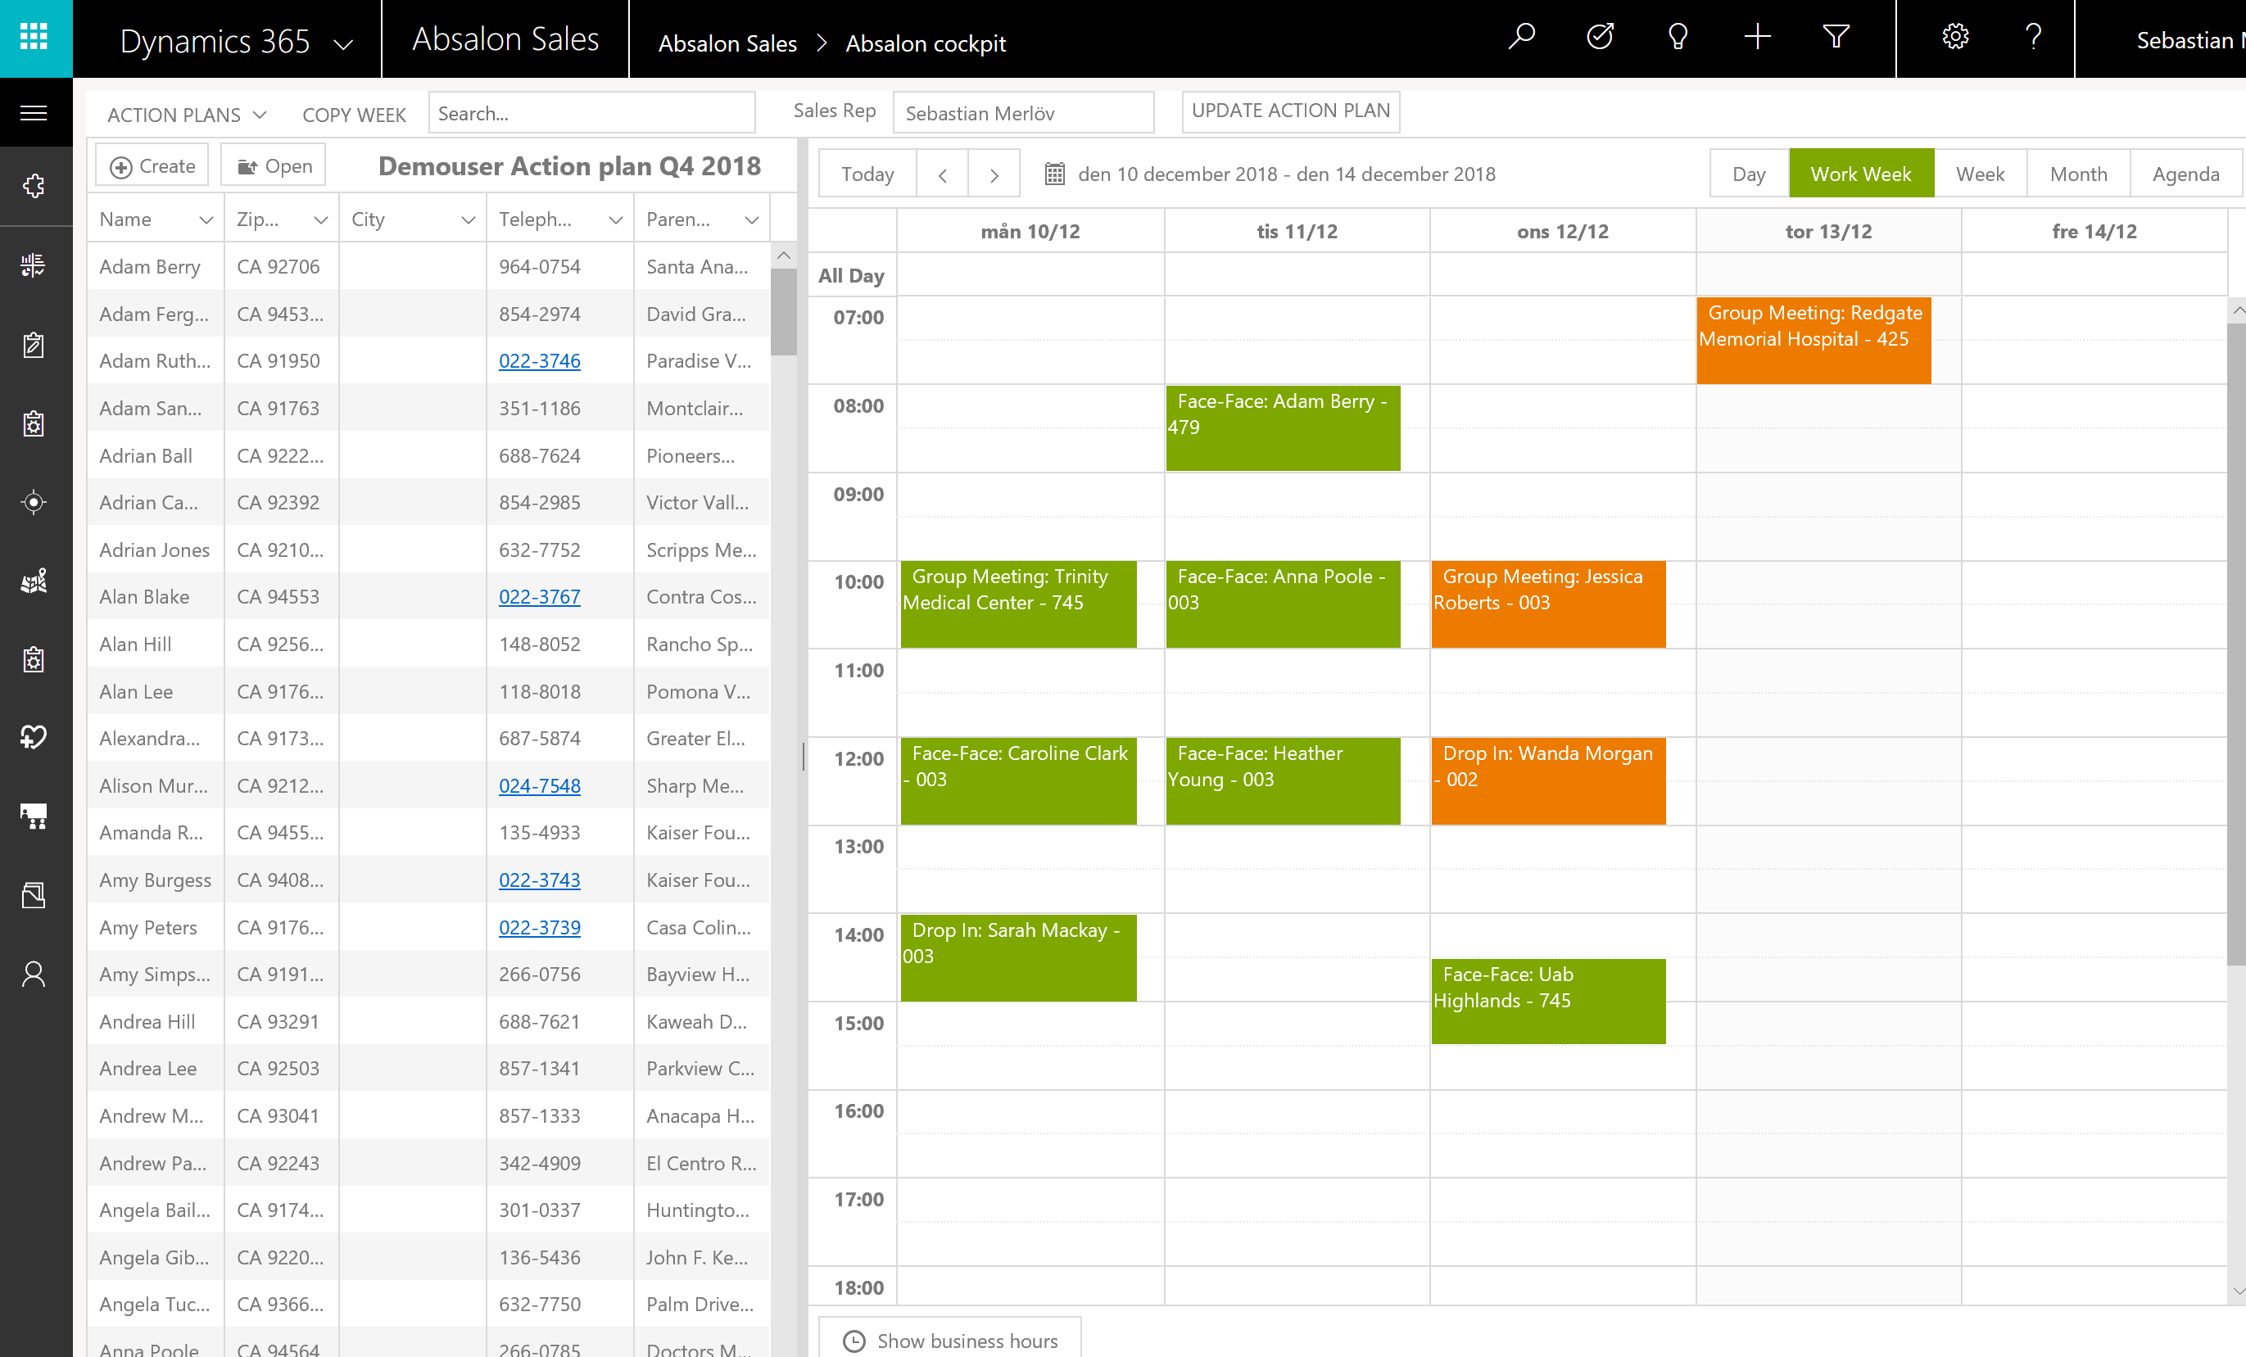Toggle the hamburger navigation menu
The image size is (2246, 1357).
(34, 113)
